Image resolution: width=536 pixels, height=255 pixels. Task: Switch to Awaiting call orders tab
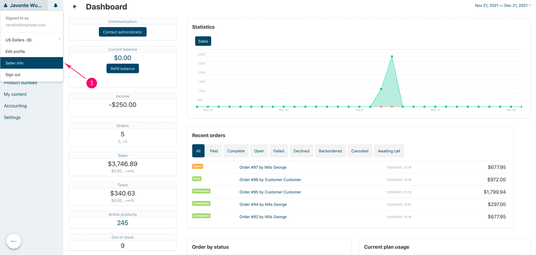click(388, 151)
